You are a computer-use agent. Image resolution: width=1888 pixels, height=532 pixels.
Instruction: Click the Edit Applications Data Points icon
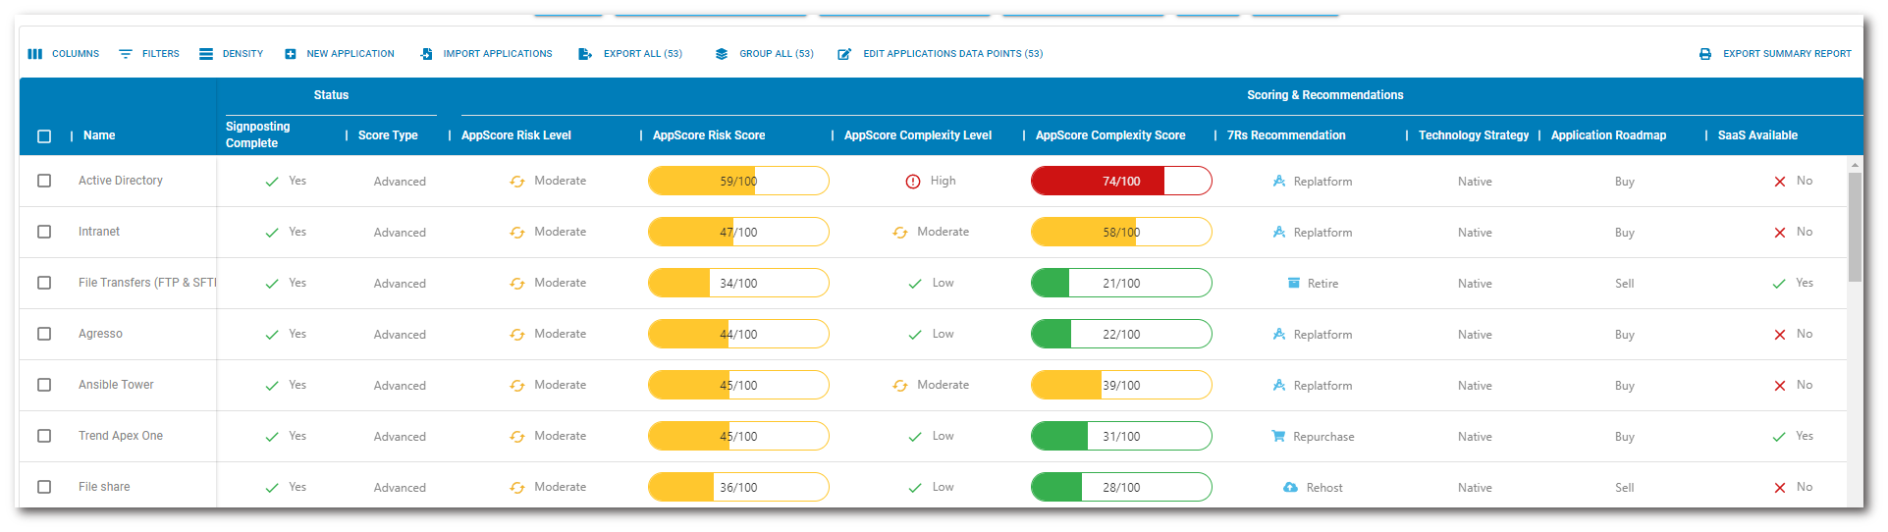pyautogui.click(x=844, y=54)
